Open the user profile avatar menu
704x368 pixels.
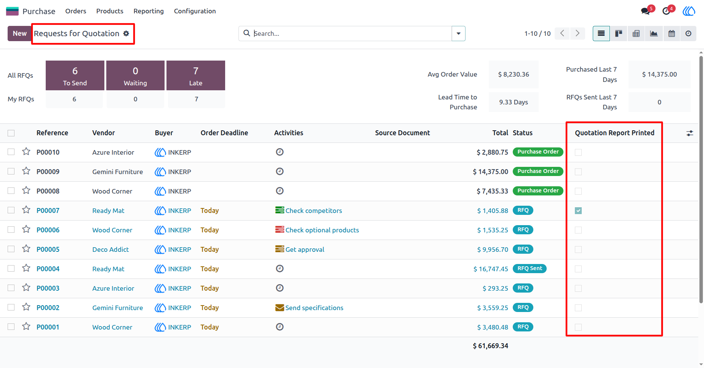point(689,11)
